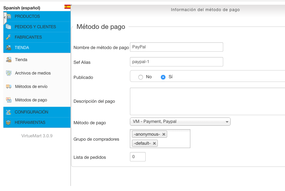Click the Herramientas toolbox icon
This screenshot has width=285, height=191.
point(8,123)
